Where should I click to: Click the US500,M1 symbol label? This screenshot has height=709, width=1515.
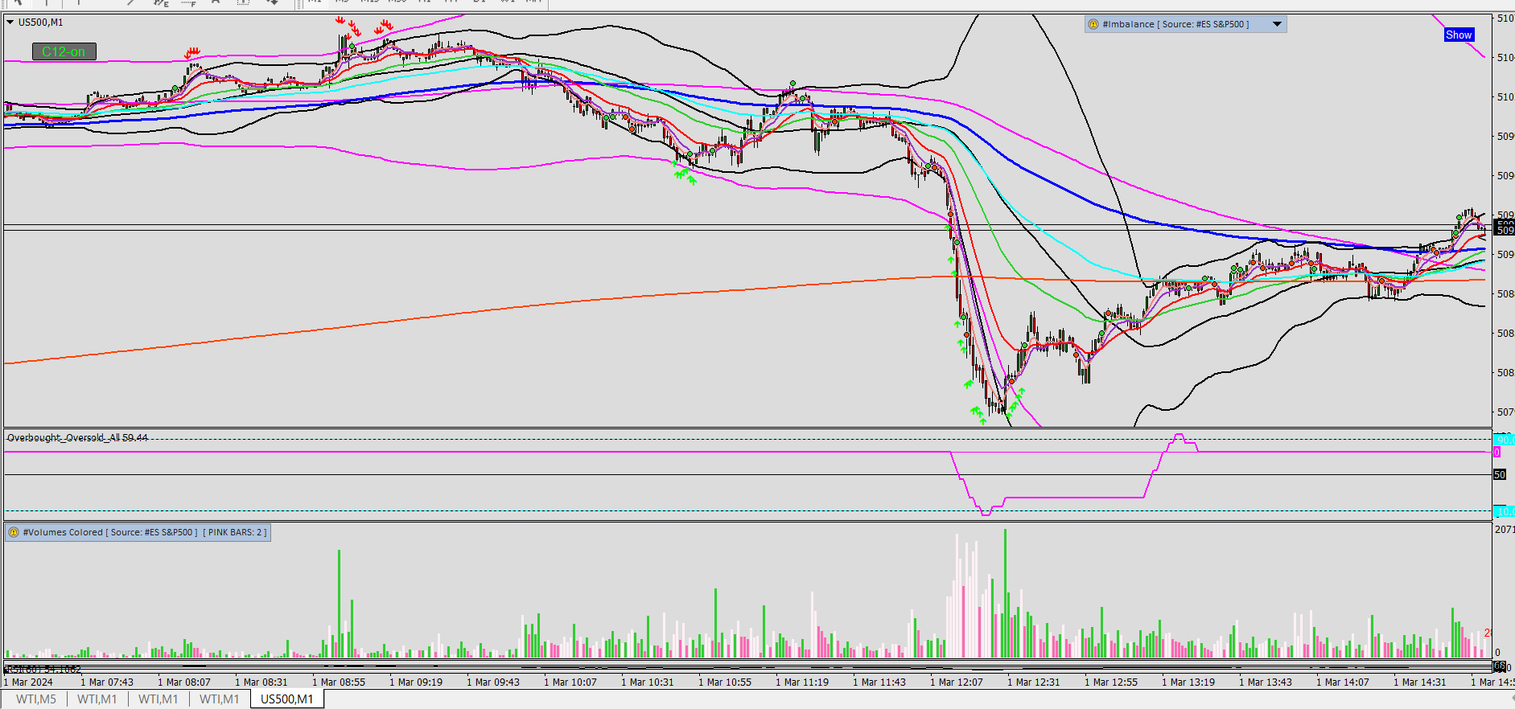point(40,23)
